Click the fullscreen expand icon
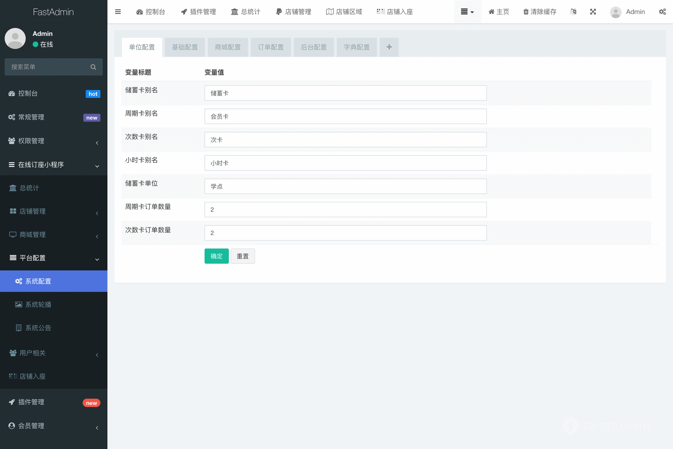Viewport: 673px width, 449px height. (593, 12)
